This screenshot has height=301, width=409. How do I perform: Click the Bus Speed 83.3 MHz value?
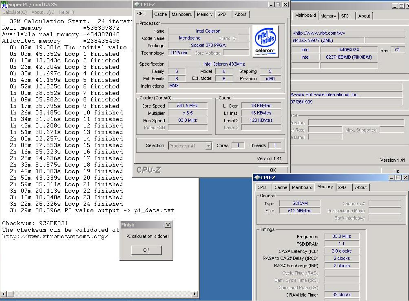188,120
